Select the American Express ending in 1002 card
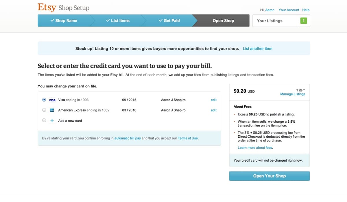The width and height of the screenshot is (347, 202). 44,110
